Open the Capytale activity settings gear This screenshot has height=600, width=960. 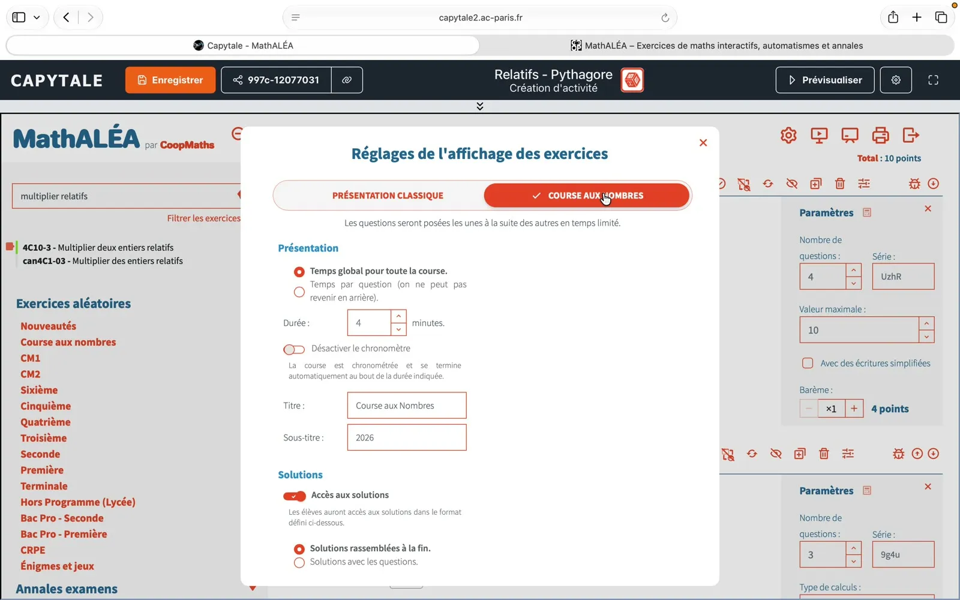tap(896, 80)
